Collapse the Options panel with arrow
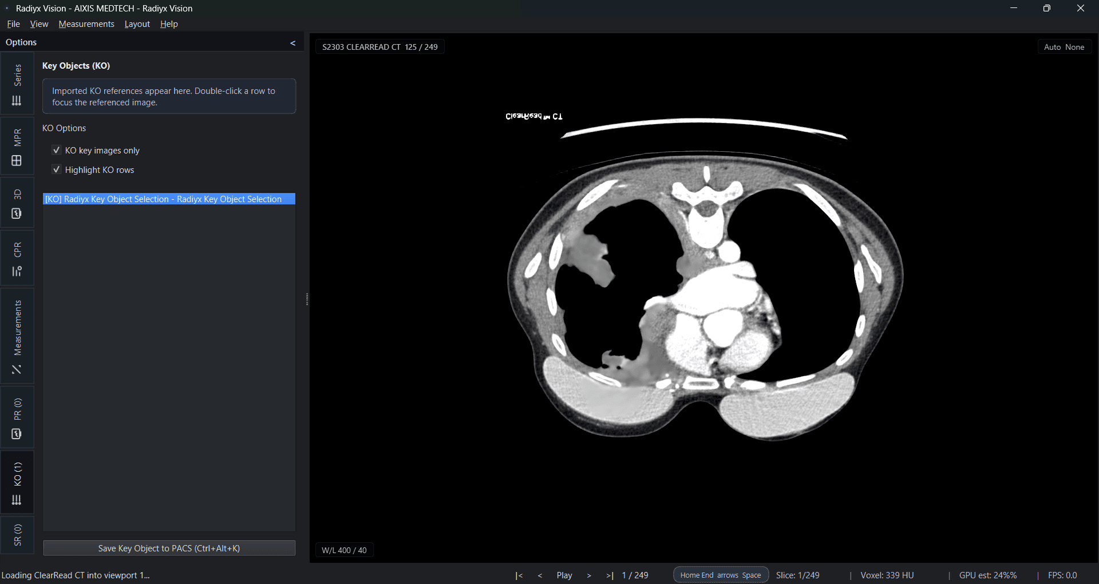 [x=293, y=43]
